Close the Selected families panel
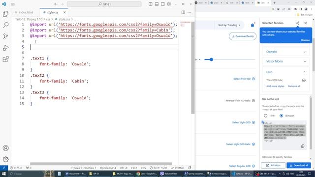This screenshot has height=177, width=315. [x=306, y=23]
